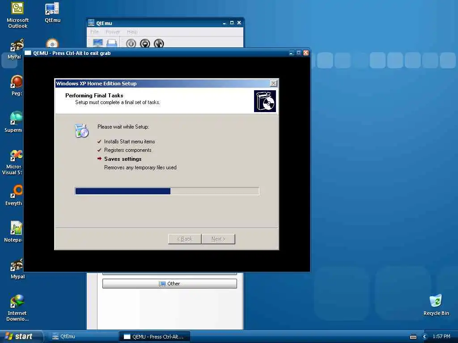Click the 'Registers components' line
Viewport: 458px width, 343px height.
pyautogui.click(x=127, y=150)
